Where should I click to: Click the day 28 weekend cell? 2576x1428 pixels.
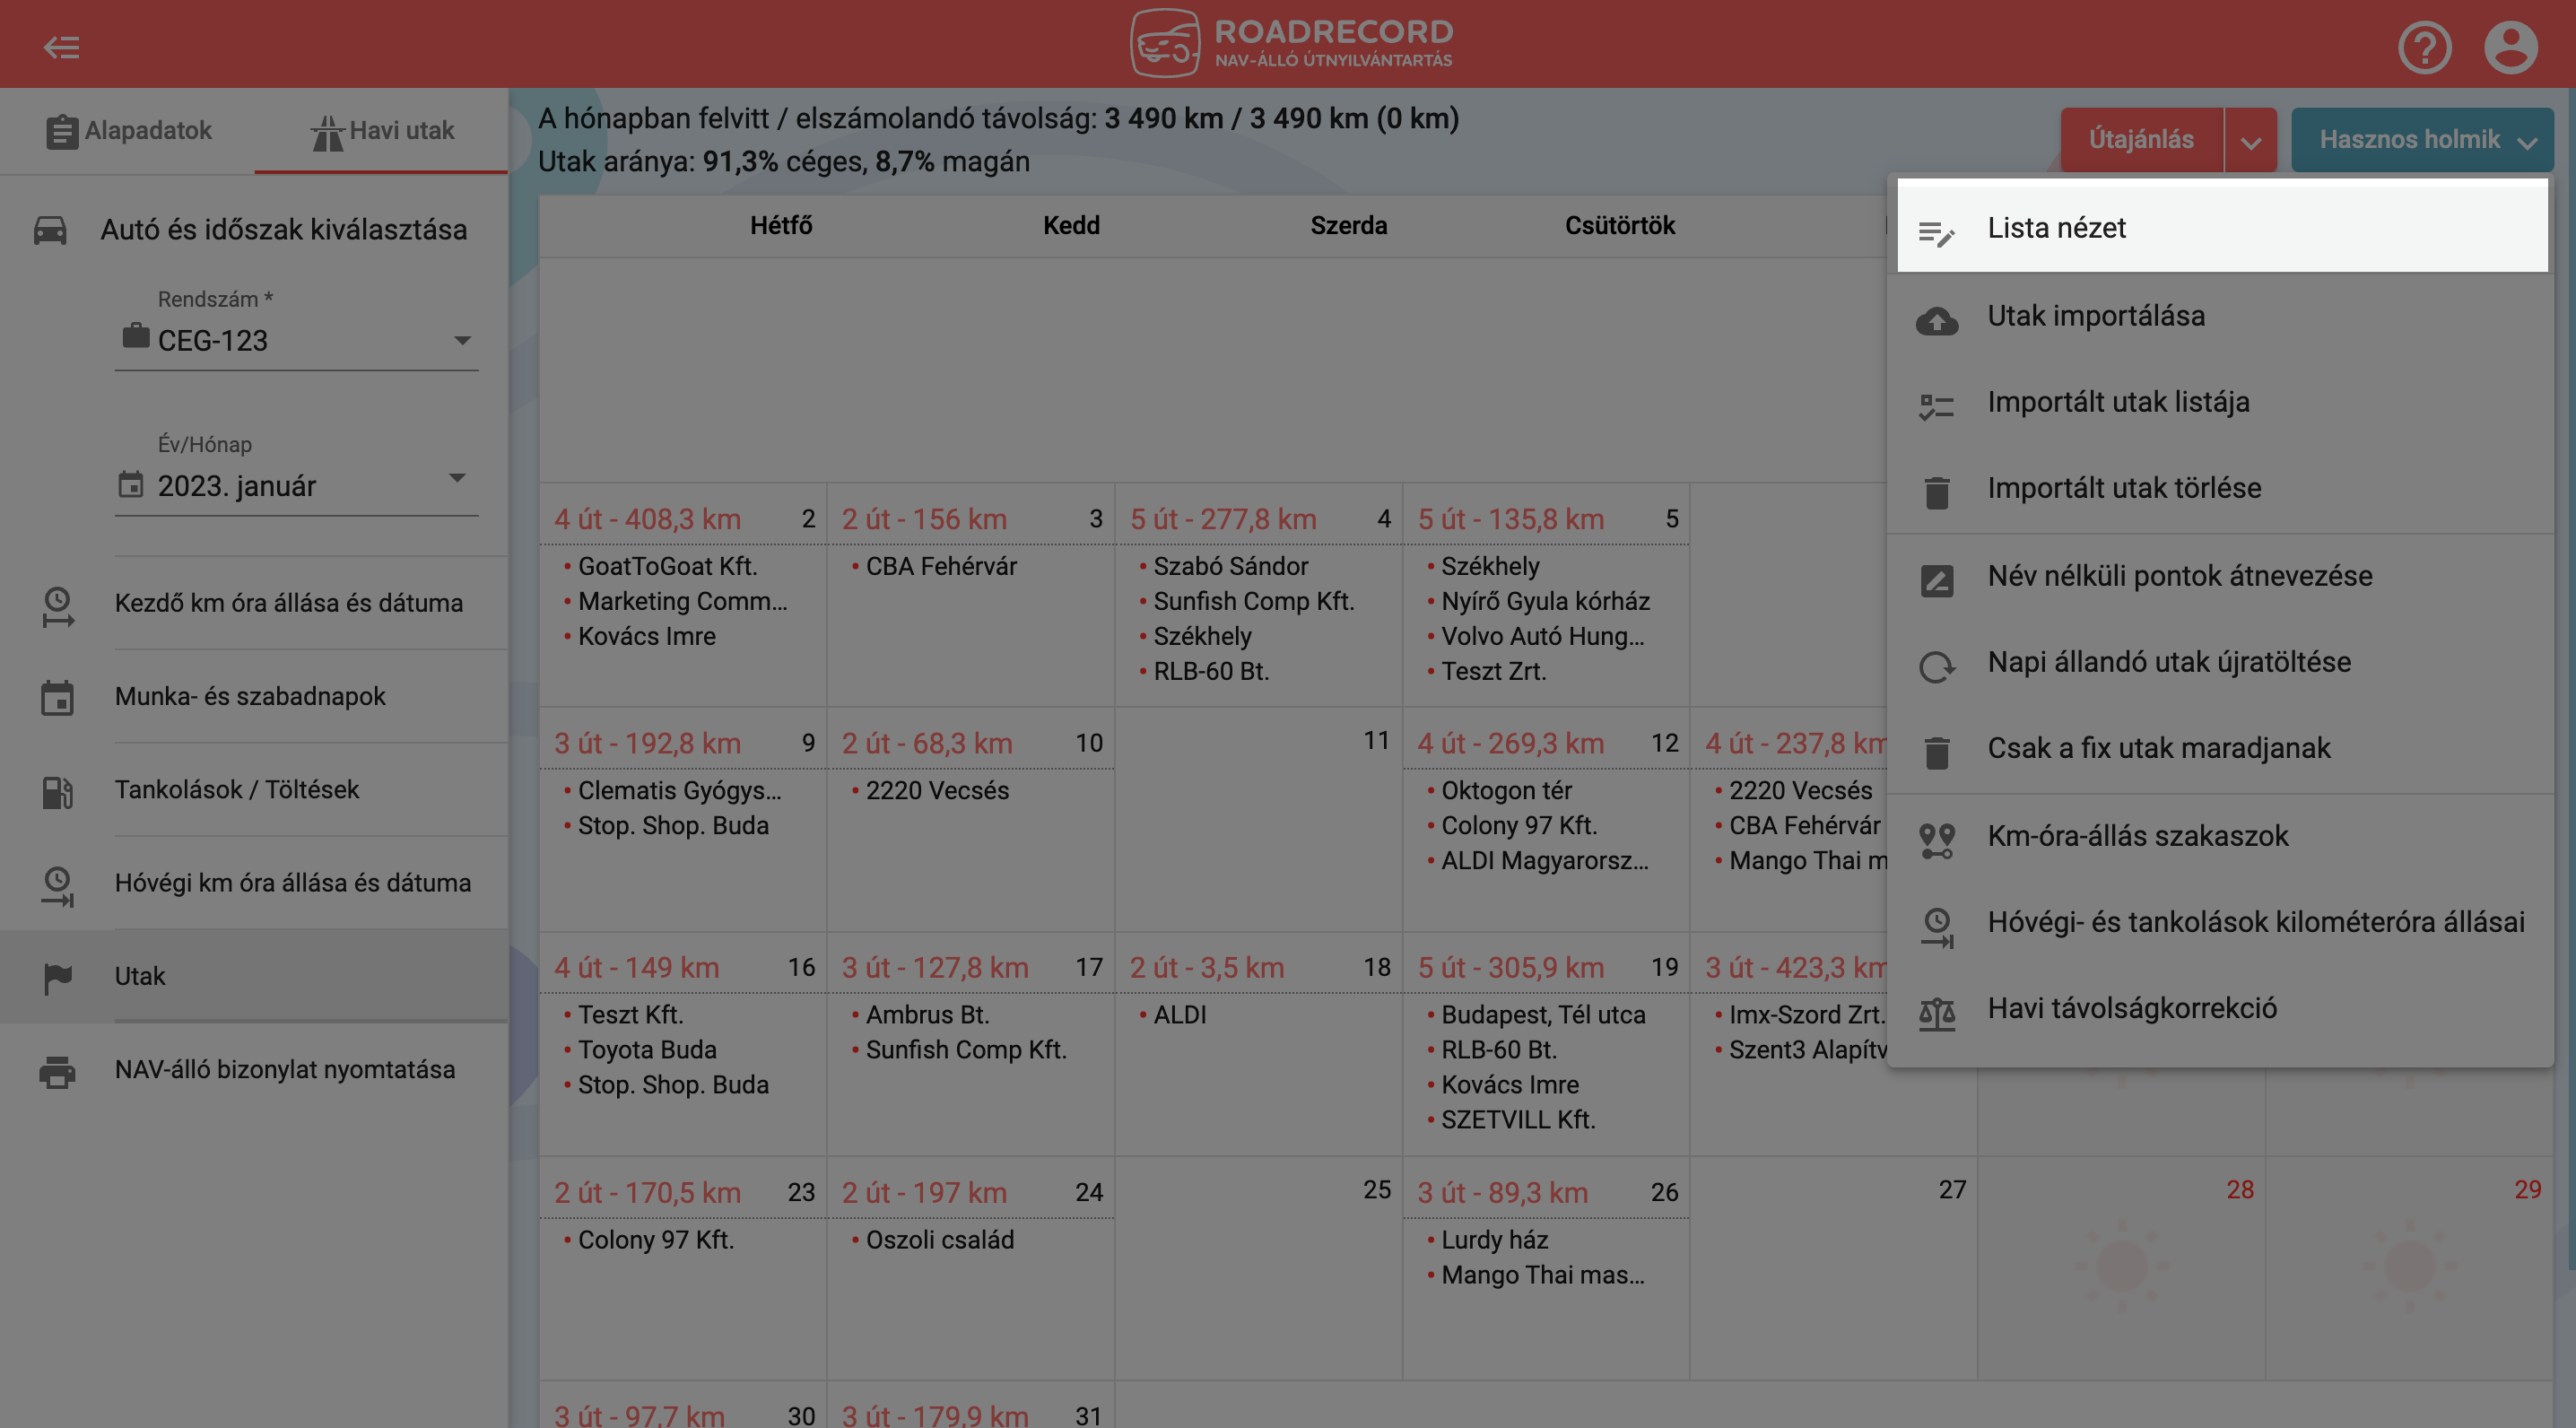2120,1269
